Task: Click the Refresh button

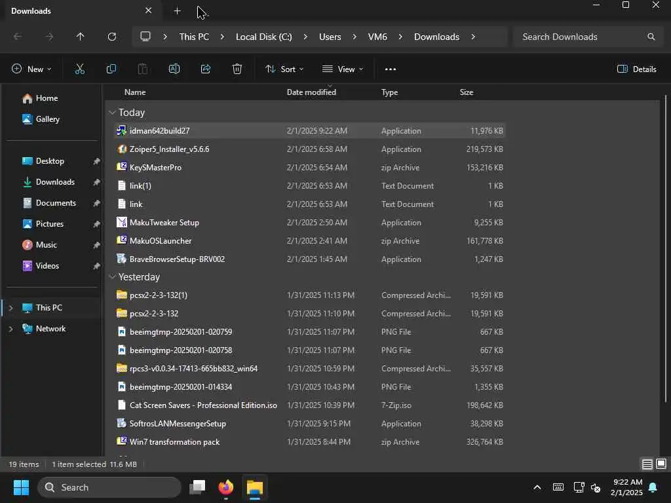Action: pos(112,37)
